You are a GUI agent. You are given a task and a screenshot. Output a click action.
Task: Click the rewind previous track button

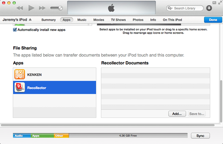point(20,8)
